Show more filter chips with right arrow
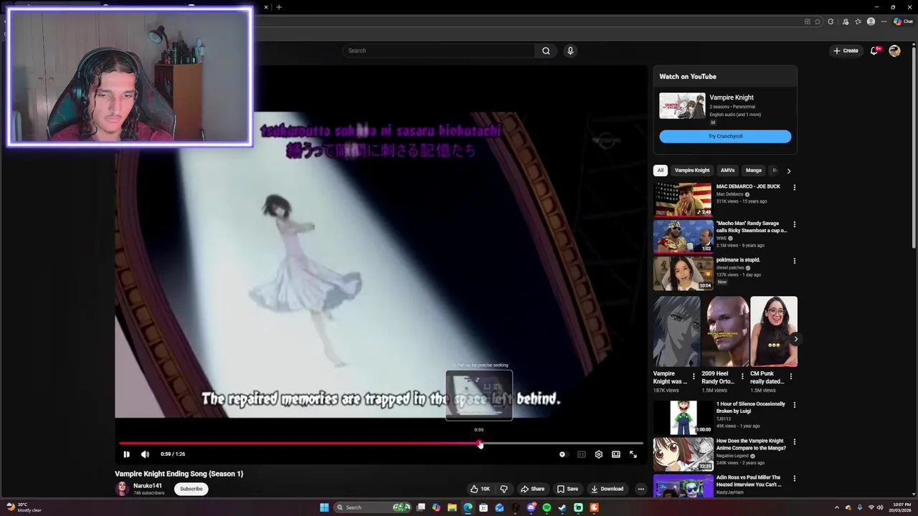Image resolution: width=918 pixels, height=516 pixels. (x=788, y=171)
